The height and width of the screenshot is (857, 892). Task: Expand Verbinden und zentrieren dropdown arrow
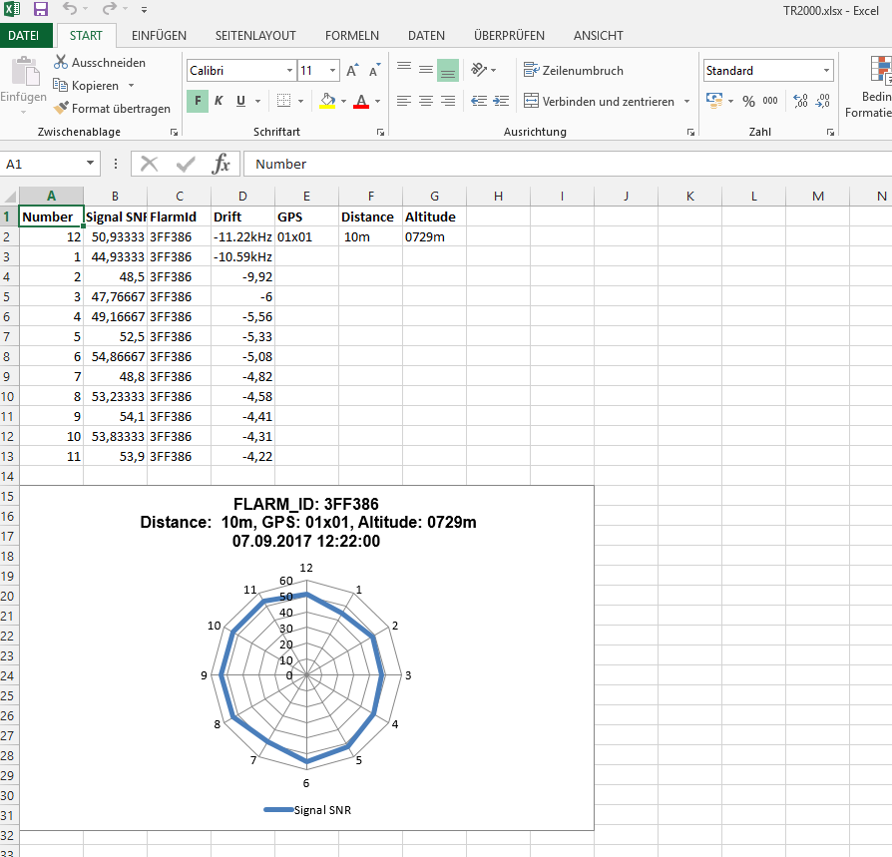[x=687, y=101]
